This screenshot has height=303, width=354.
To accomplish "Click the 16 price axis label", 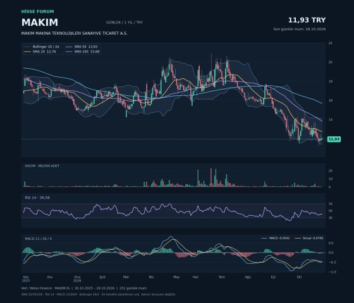I will click(x=330, y=100).
